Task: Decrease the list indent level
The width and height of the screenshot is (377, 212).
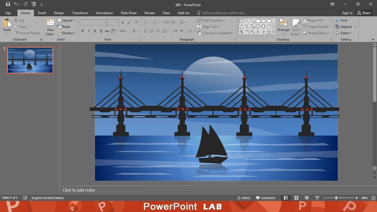Action: click(x=167, y=22)
